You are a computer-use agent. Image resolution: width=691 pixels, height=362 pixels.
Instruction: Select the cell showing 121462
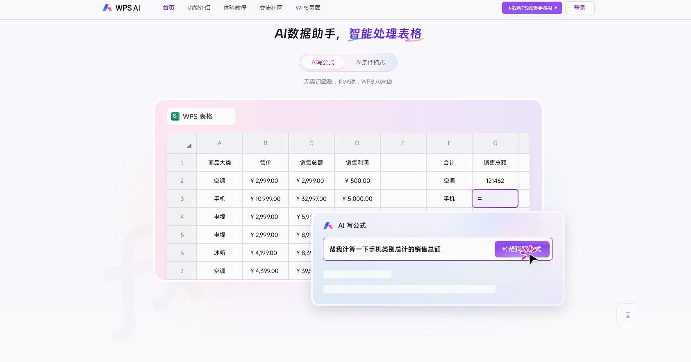(x=495, y=181)
